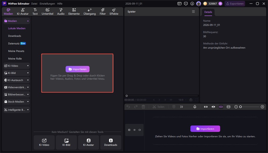Click the player playback progress slider

(x=161, y=96)
